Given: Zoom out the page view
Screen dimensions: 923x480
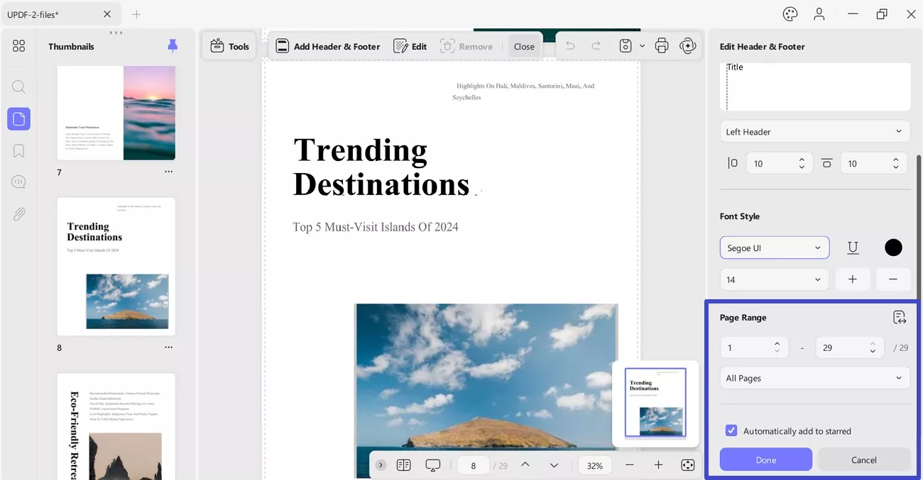Looking at the screenshot, I should click(x=629, y=465).
